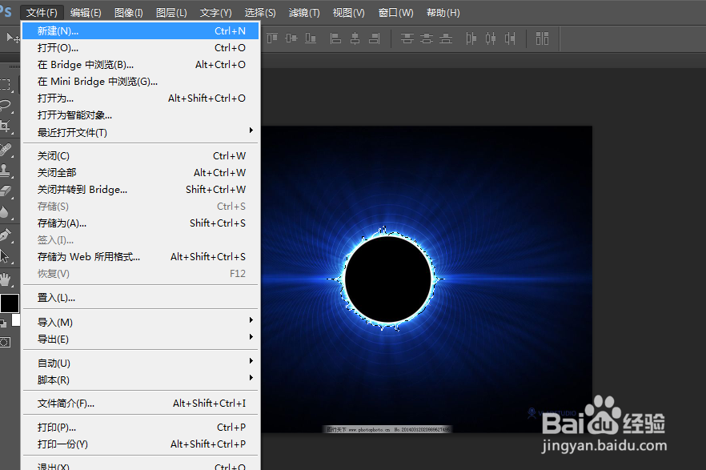706x470 pixels.
Task: Select the Crop tool
Action: (x=6, y=126)
